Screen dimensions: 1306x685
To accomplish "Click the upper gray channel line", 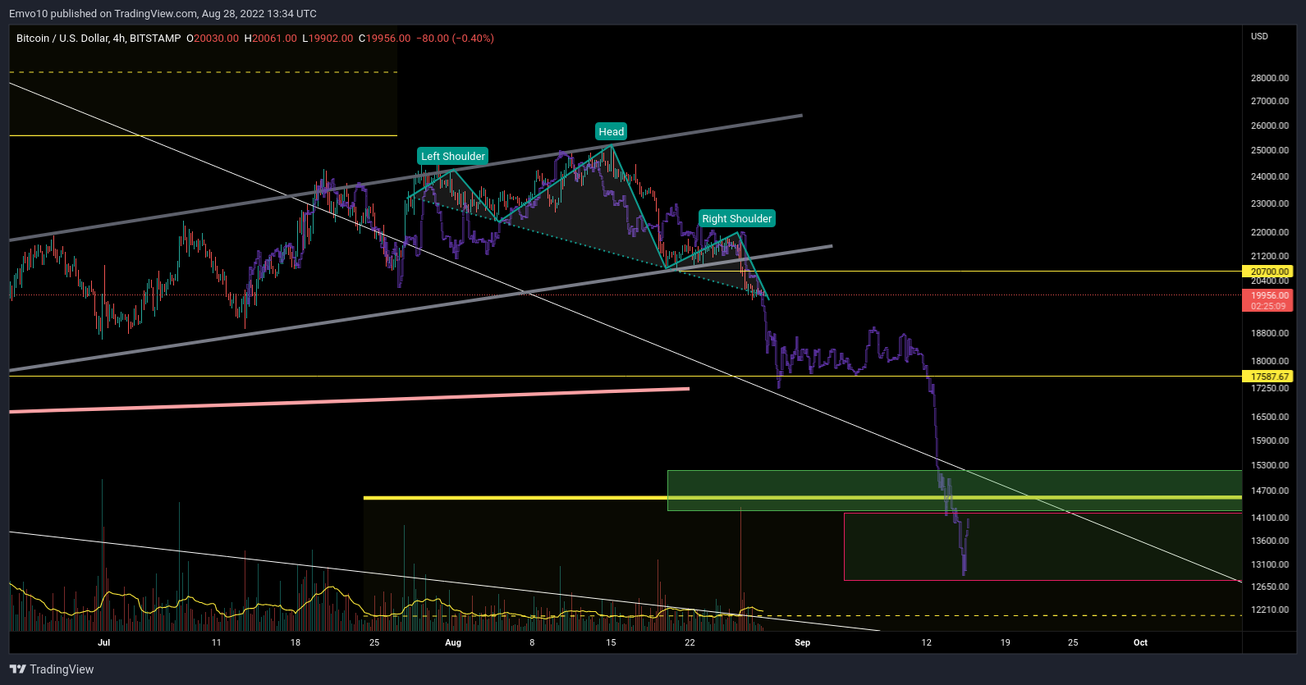I will (406, 178).
